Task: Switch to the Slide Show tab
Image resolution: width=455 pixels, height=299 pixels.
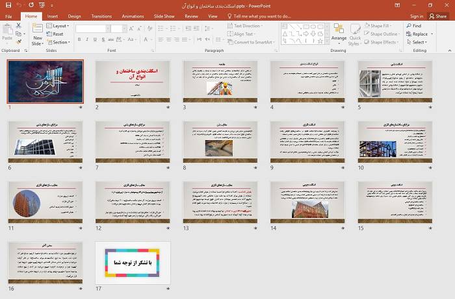Action: click(164, 16)
